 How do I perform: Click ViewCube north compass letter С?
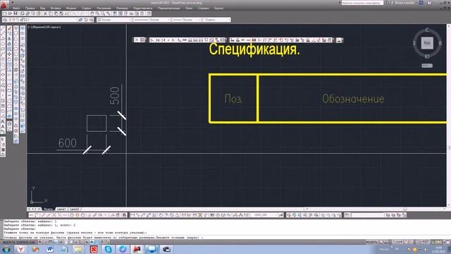[427, 30]
